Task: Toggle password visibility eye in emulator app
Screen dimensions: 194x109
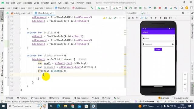Action: (x=172, y=44)
